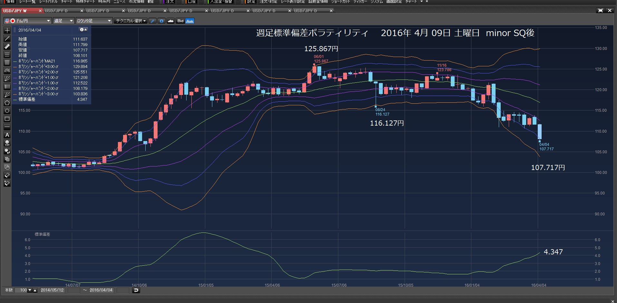Click the reset date range return button
This screenshot has height=303, width=617.
[x=136, y=290]
